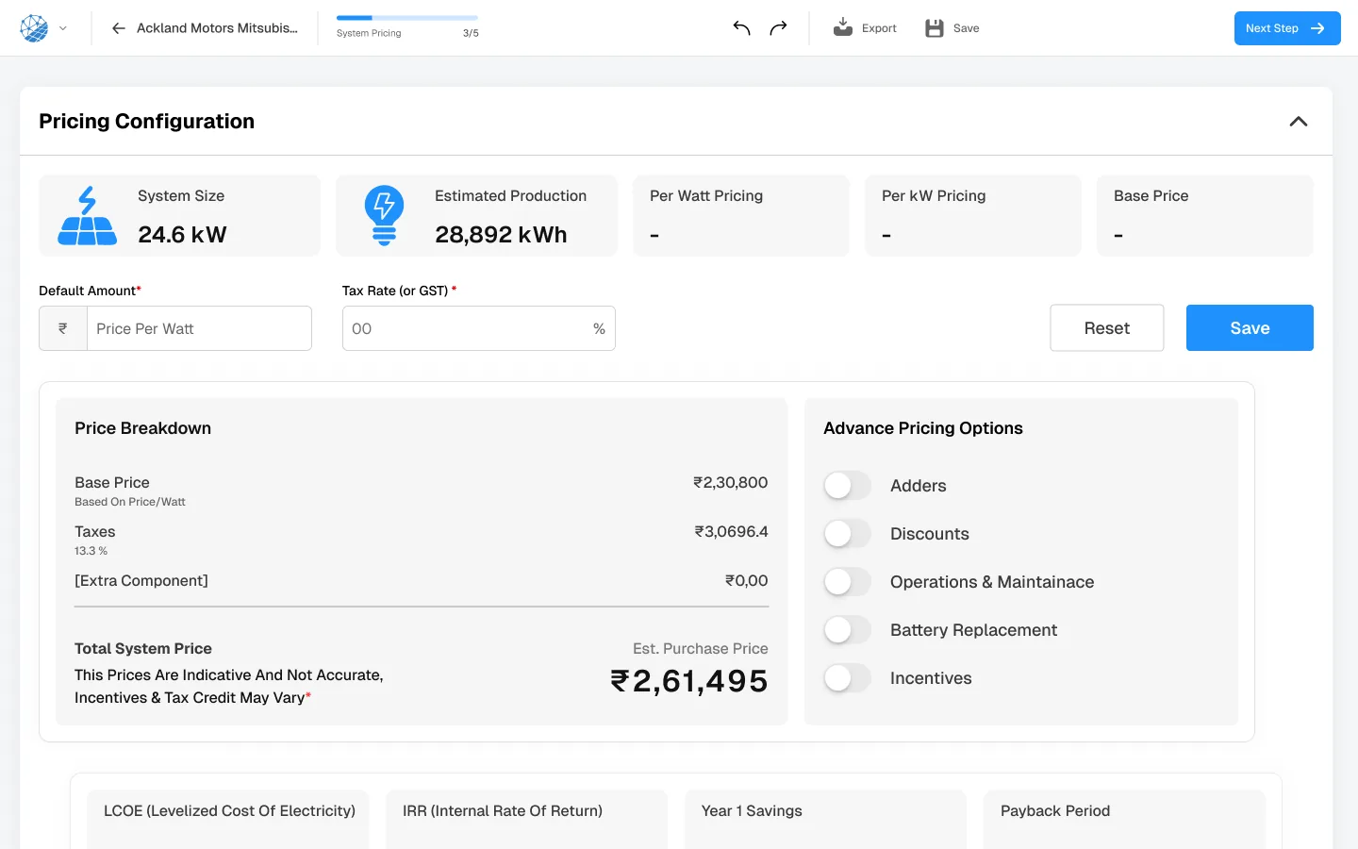The width and height of the screenshot is (1358, 849).
Task: Click the percent sign in Tax Rate field
Action: coord(599,328)
